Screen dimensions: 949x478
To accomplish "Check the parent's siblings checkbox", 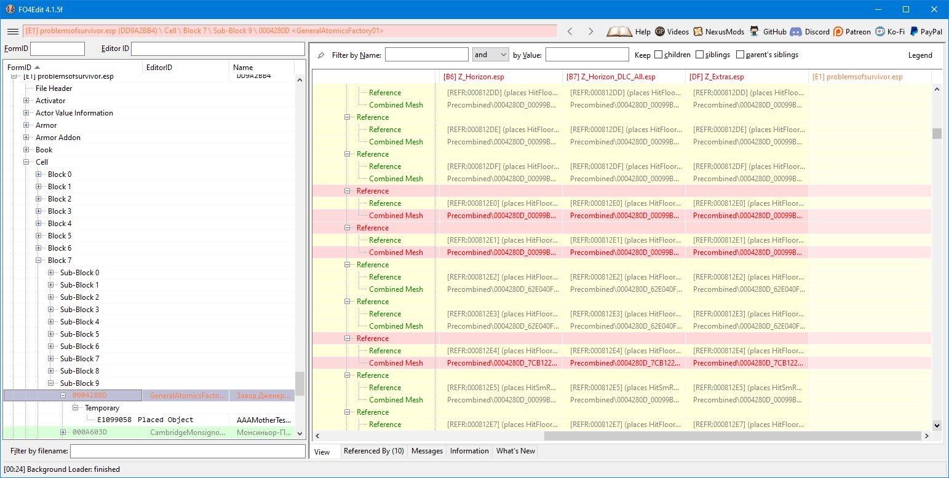I will click(740, 55).
